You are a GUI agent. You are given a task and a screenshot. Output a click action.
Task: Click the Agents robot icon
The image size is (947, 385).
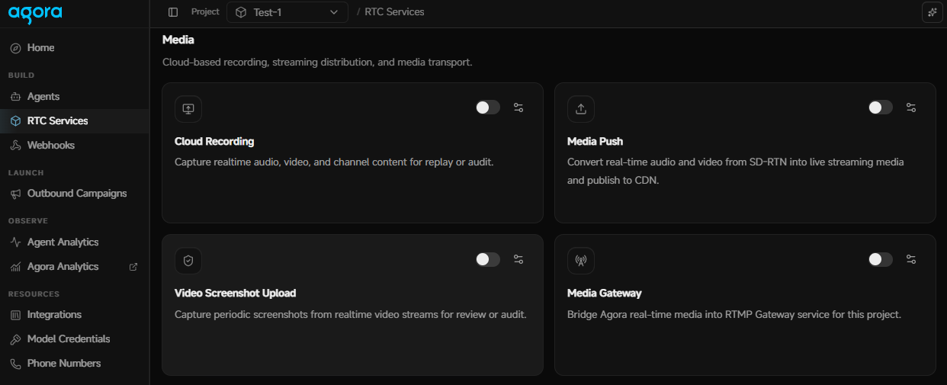[x=15, y=97]
